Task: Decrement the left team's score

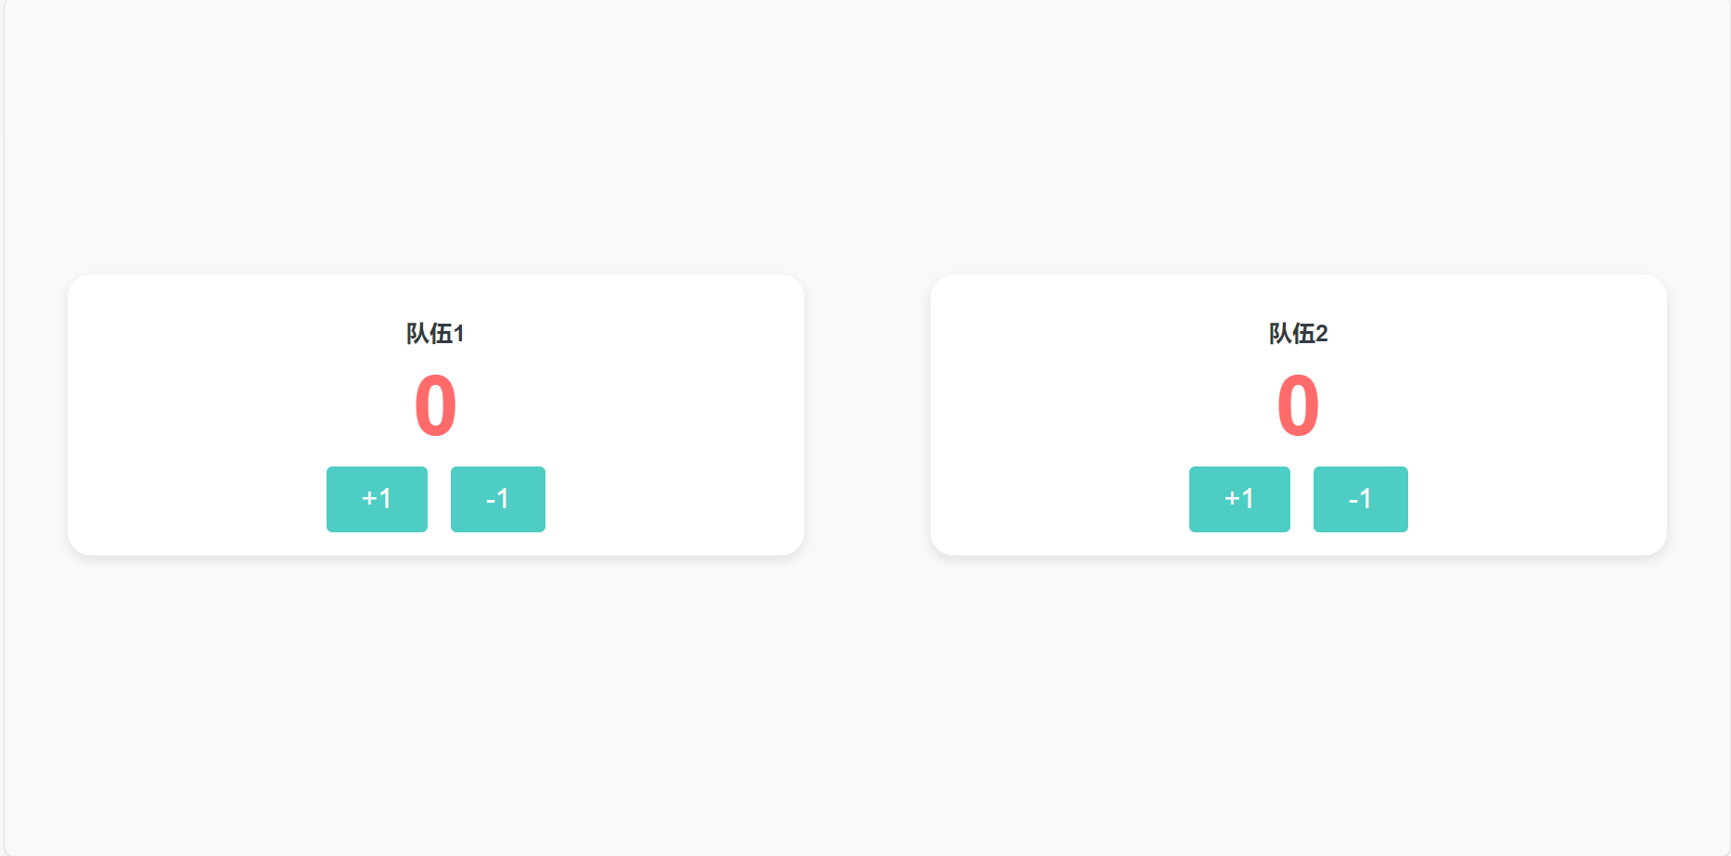Action: point(497,499)
